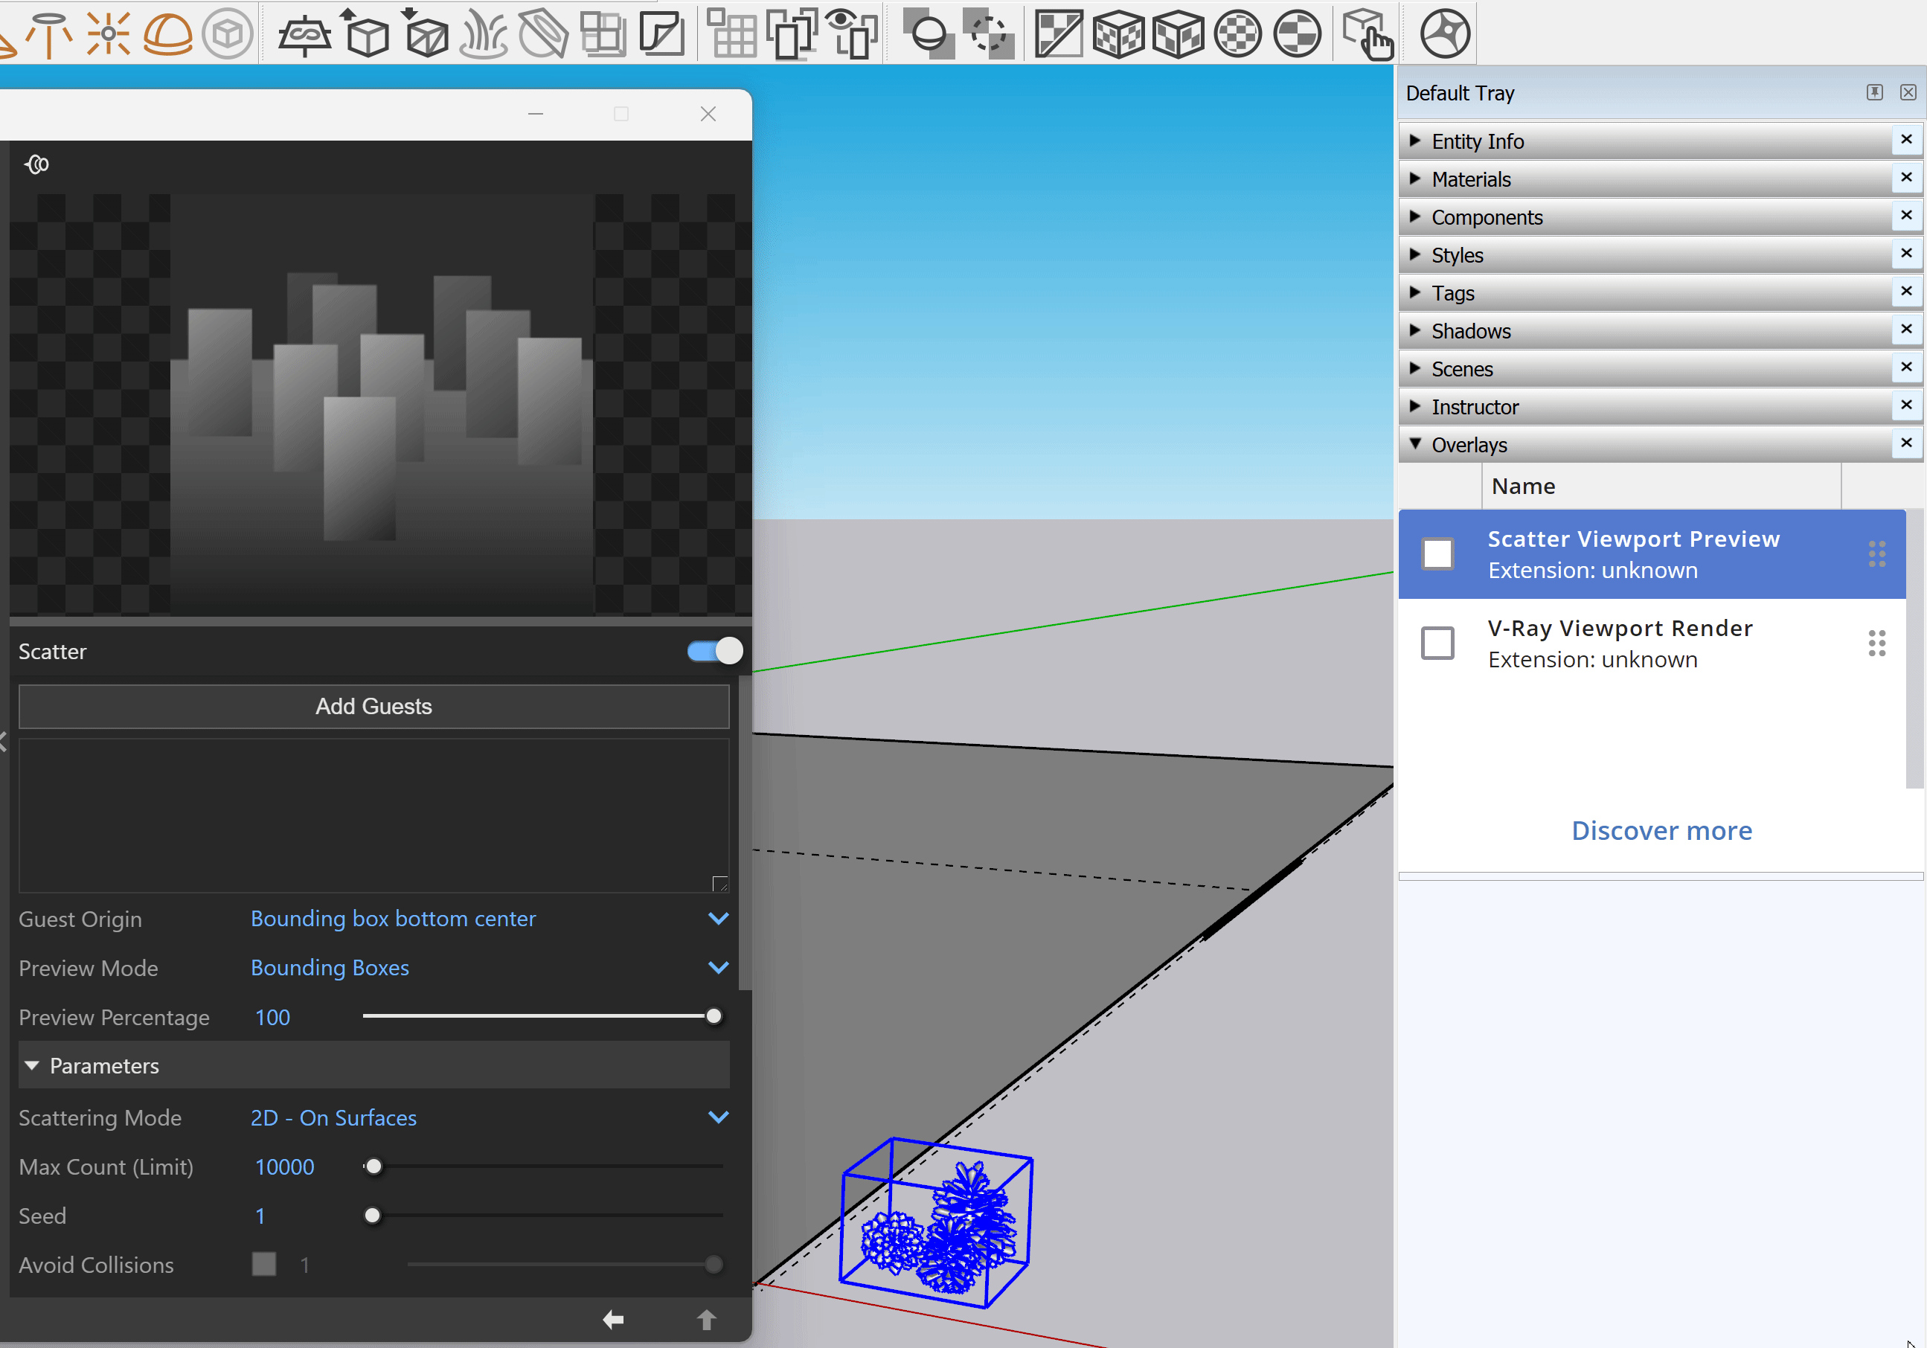This screenshot has width=1927, height=1348.
Task: Select the omni light tool
Action: [109, 34]
